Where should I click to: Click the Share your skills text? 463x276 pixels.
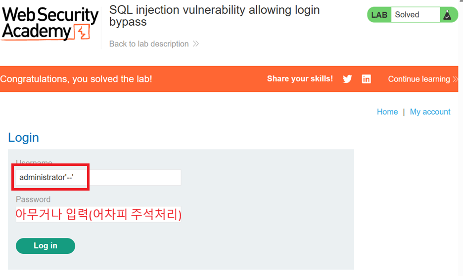[x=300, y=79]
